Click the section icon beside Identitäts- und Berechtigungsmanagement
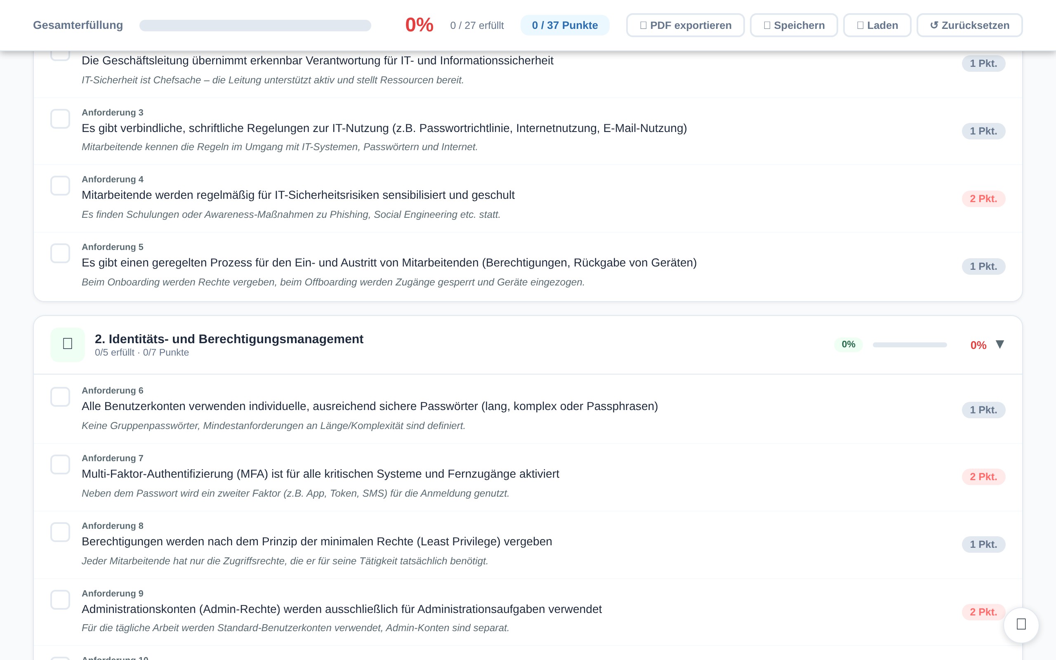The image size is (1056, 660). tap(67, 344)
